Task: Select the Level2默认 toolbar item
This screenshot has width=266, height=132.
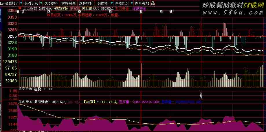Action: pyautogui.click(x=8, y=3)
